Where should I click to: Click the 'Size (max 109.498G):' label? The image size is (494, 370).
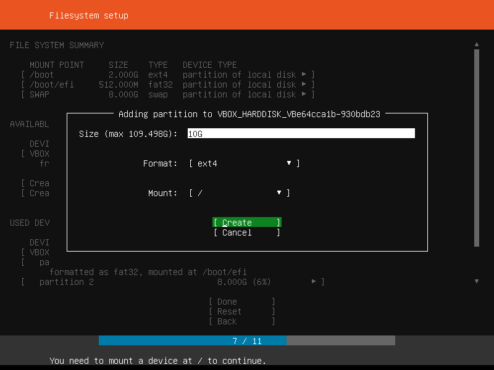pyautogui.click(x=128, y=134)
